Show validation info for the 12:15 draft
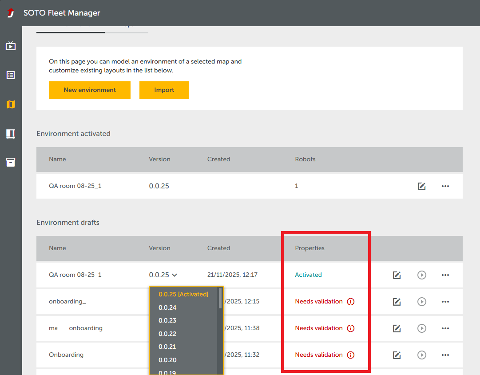 tap(350, 302)
